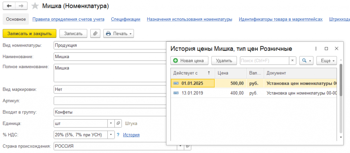Click the Полное наименование text area
This screenshot has height=153, width=350.
tap(110, 73)
